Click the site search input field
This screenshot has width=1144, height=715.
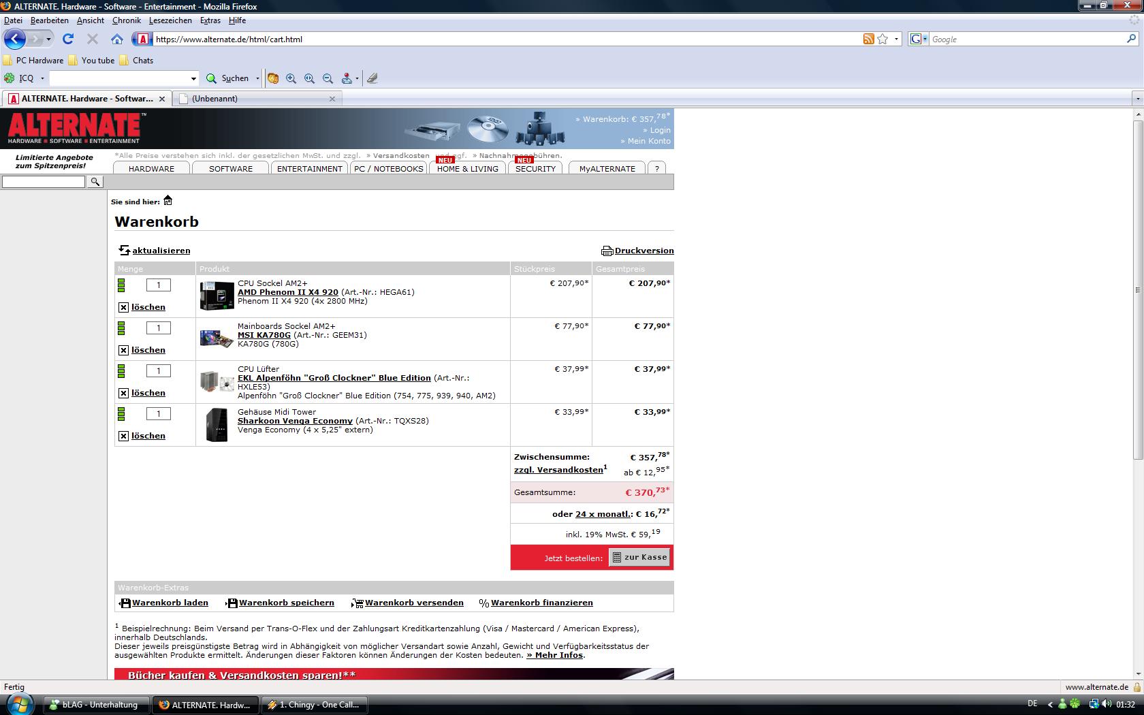tap(44, 182)
